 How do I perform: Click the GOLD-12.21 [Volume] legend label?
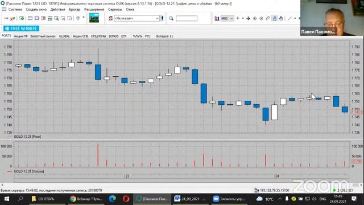click(x=29, y=171)
